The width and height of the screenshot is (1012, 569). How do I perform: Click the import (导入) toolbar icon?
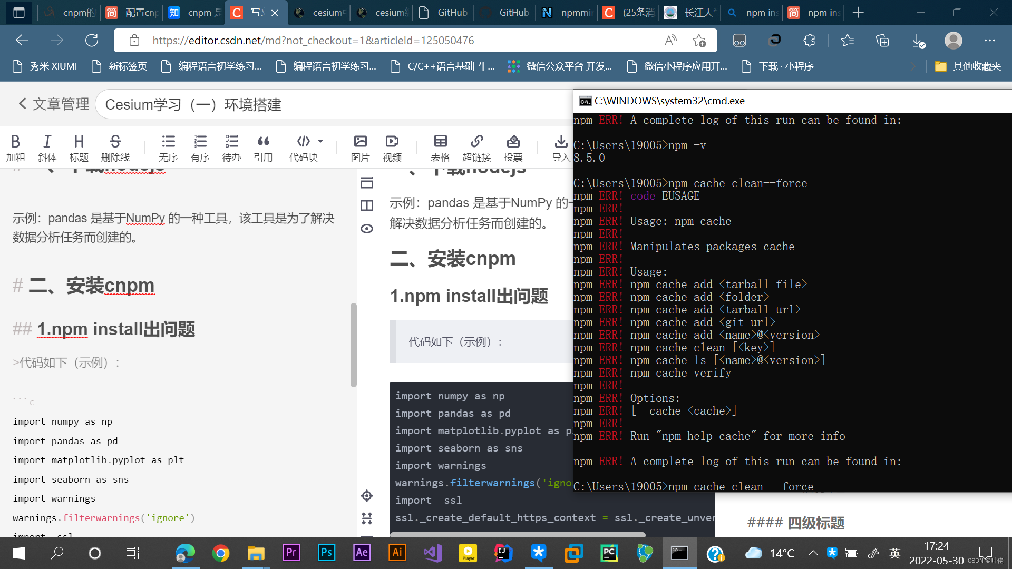click(561, 148)
